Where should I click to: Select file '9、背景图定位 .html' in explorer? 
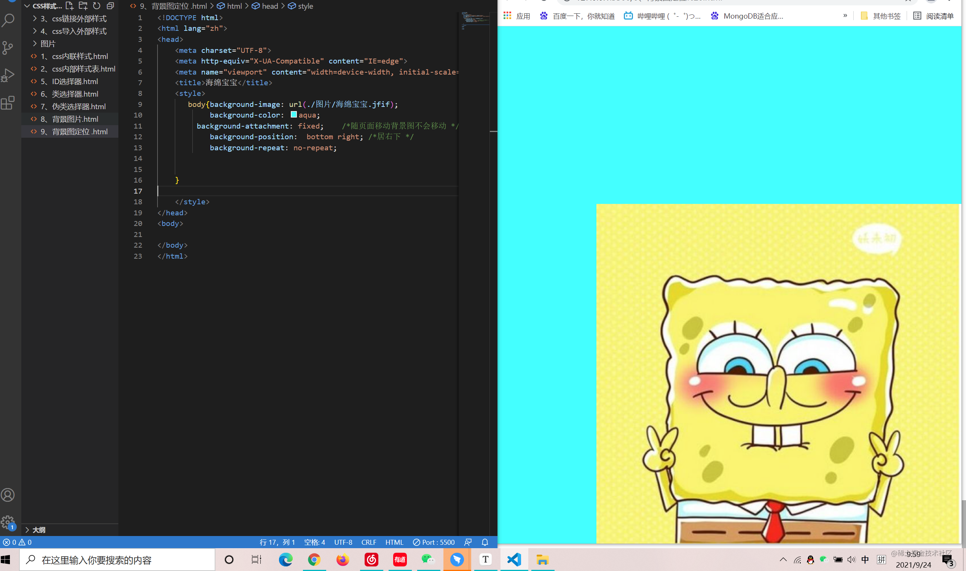coord(70,132)
